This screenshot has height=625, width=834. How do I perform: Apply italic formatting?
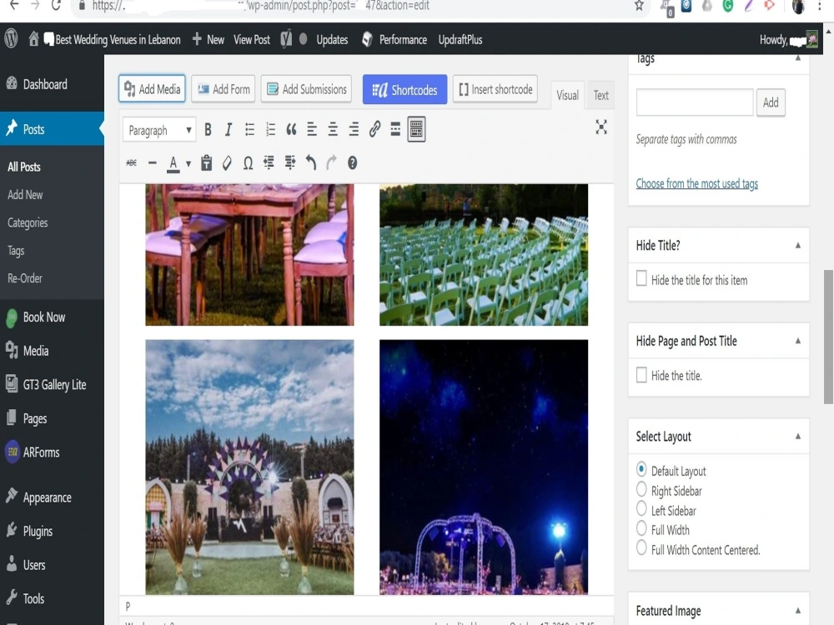(x=229, y=130)
